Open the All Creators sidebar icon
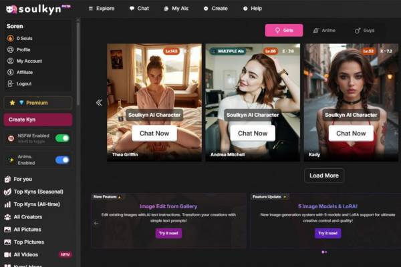401x267 pixels. [7, 217]
